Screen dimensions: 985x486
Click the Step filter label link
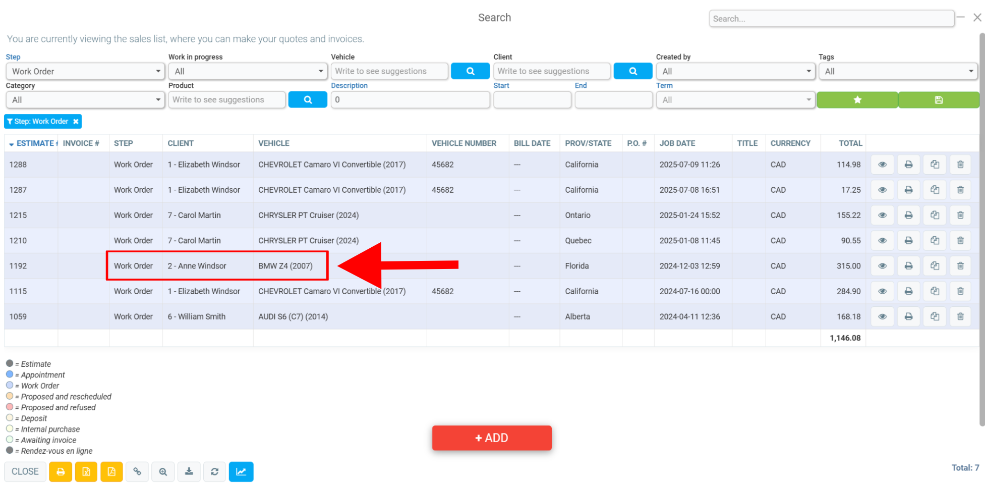pyautogui.click(x=13, y=57)
